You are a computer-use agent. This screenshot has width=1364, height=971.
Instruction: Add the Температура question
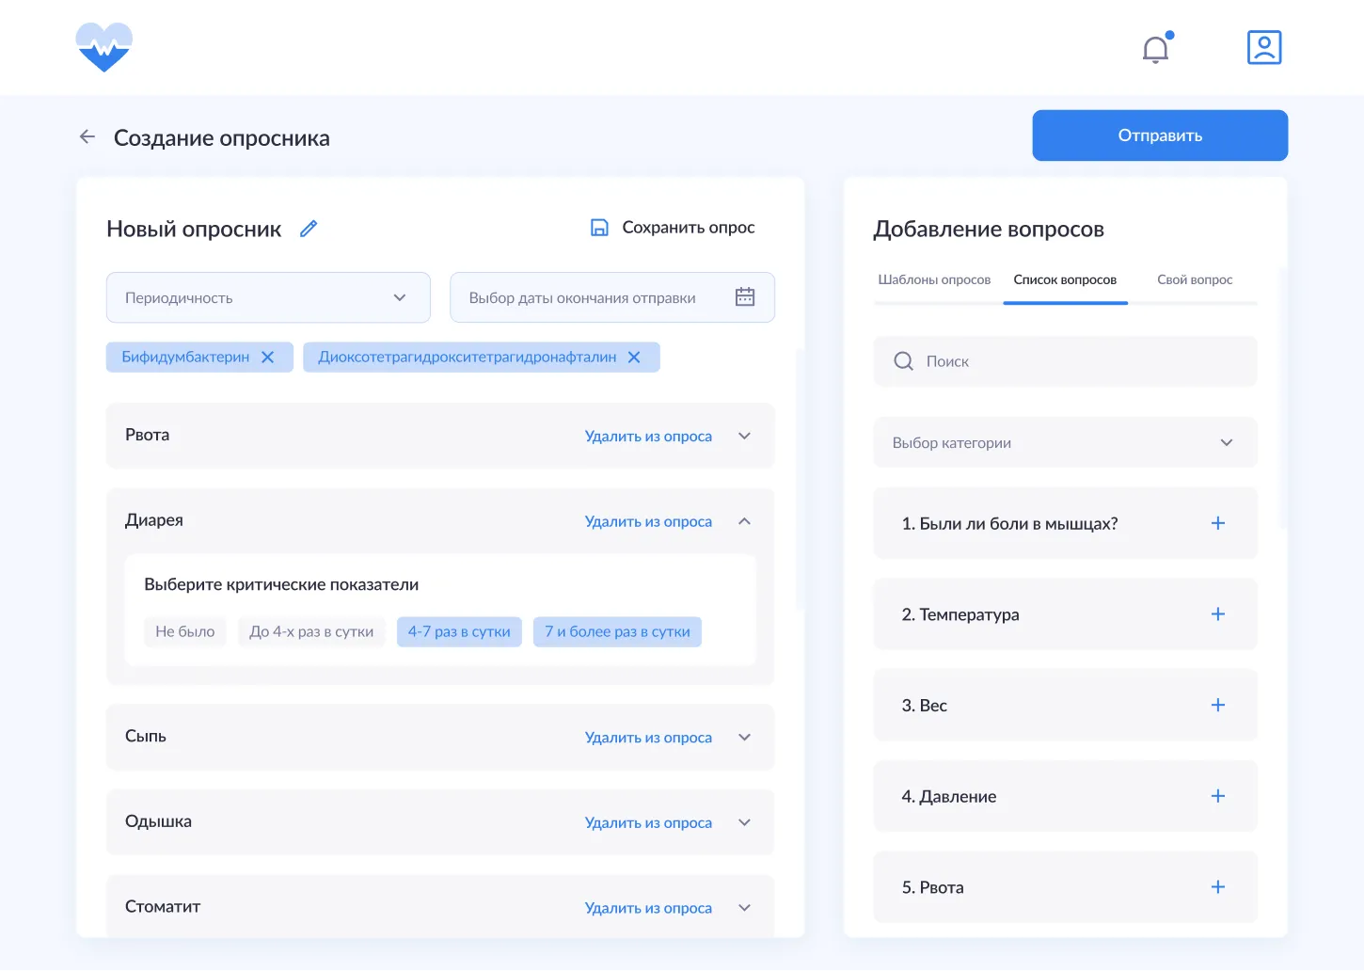1218,614
